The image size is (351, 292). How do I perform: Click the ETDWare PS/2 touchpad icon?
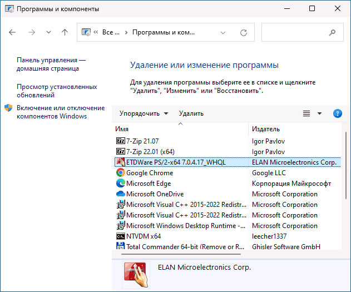tap(120, 162)
